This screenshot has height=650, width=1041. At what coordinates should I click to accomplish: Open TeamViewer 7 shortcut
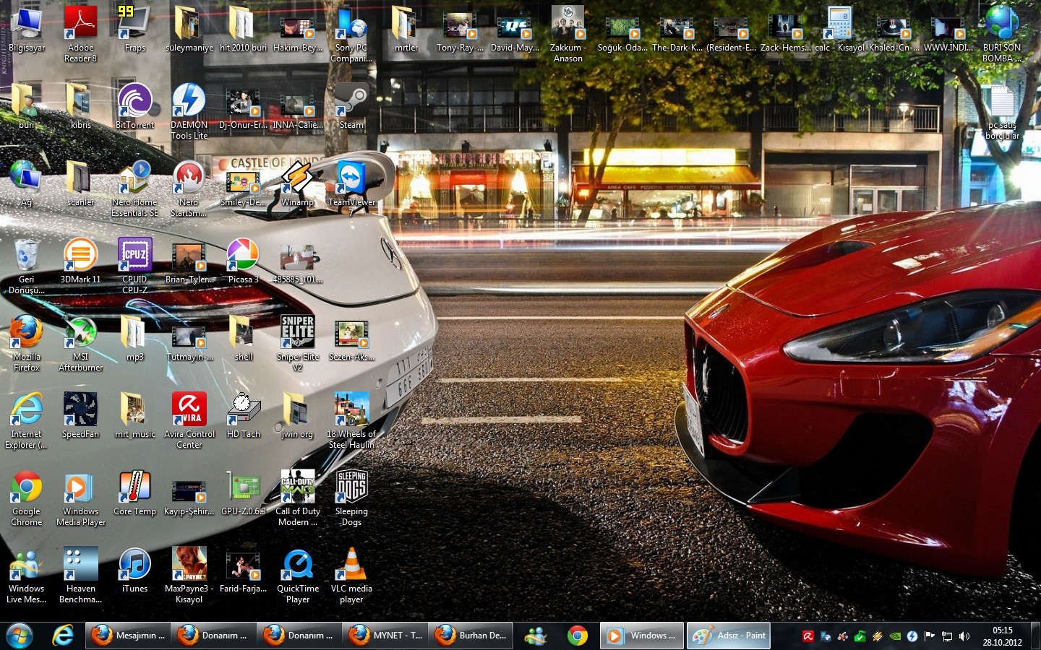(351, 188)
